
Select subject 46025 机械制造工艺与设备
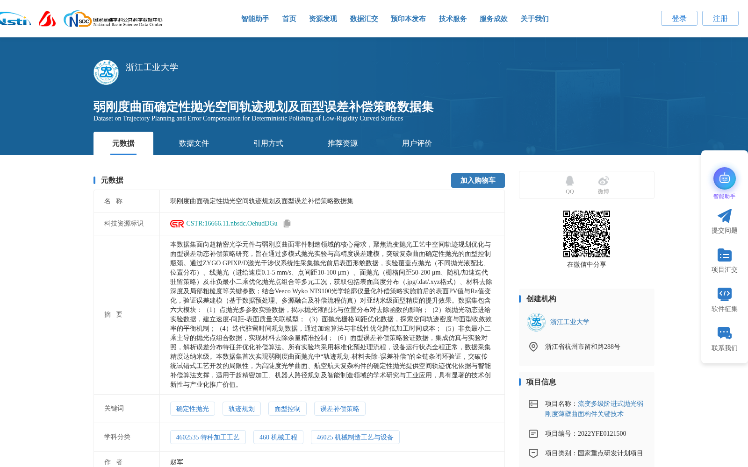pos(355,437)
